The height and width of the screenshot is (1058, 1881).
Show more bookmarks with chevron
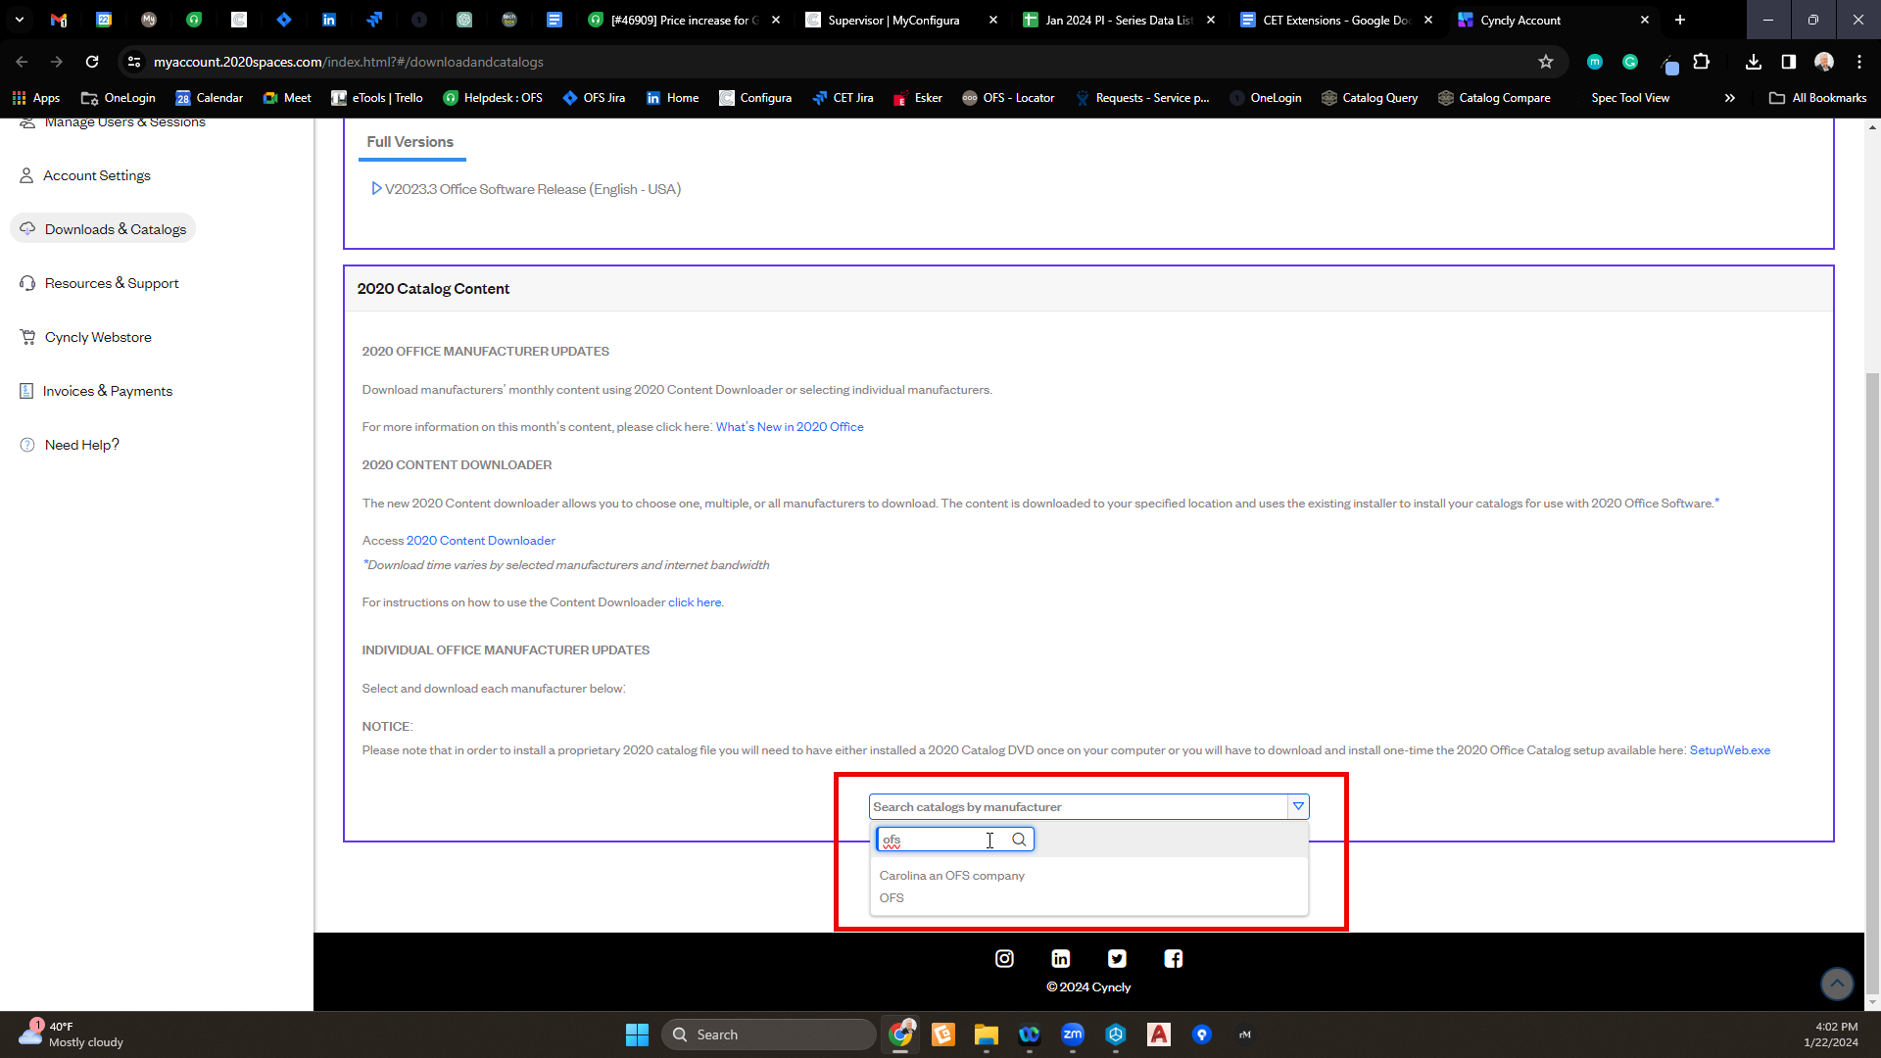(1729, 98)
